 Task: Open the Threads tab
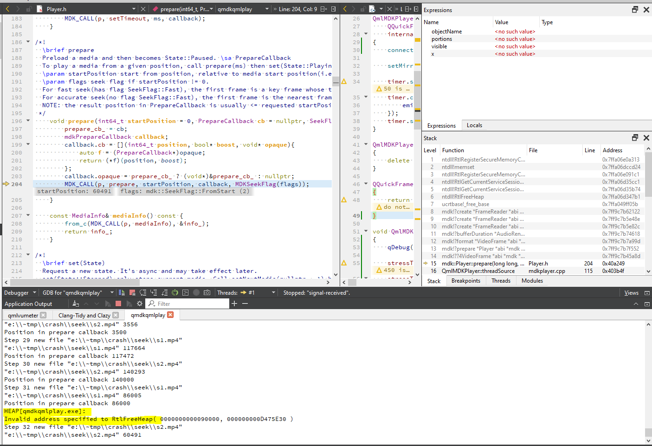click(501, 281)
